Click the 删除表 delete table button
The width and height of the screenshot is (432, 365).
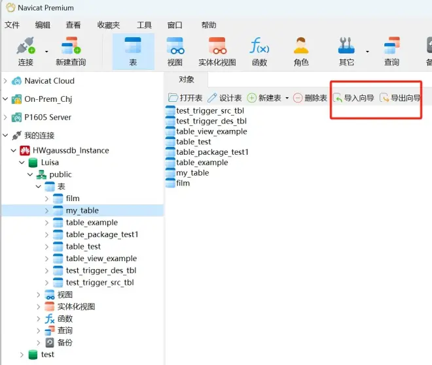tap(310, 97)
